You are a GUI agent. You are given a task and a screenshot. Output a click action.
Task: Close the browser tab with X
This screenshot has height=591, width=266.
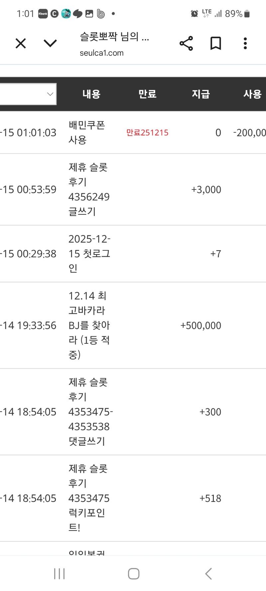pyautogui.click(x=21, y=43)
